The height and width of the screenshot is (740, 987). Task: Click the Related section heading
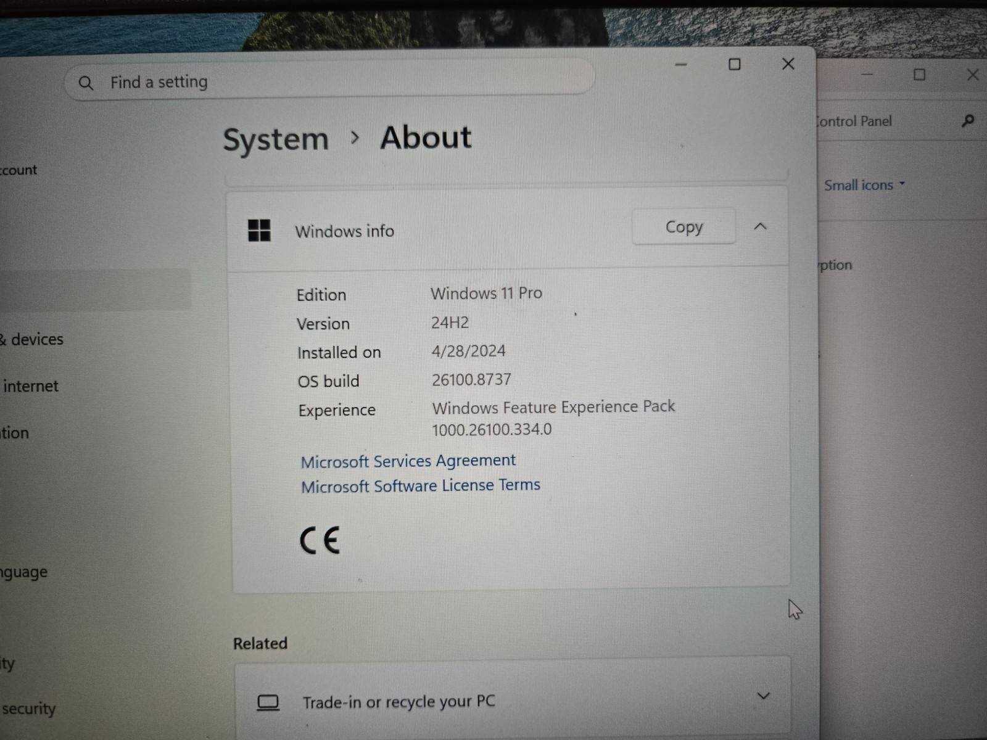coord(260,643)
